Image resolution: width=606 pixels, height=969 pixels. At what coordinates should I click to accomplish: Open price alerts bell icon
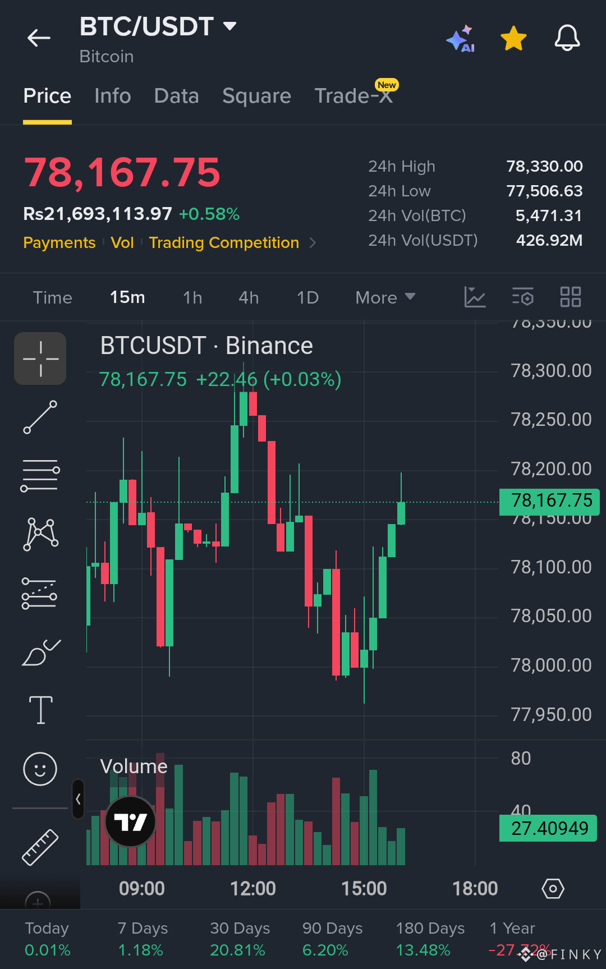click(x=567, y=38)
